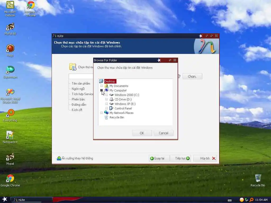
Task: Click the Start star button on taskbar
Action: [5, 199]
